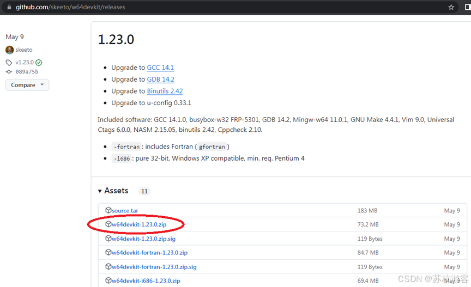This screenshot has width=471, height=287.
Task: Click the package icon of w64devkit-1.23.0.zip.sig
Action: pyautogui.click(x=108, y=239)
